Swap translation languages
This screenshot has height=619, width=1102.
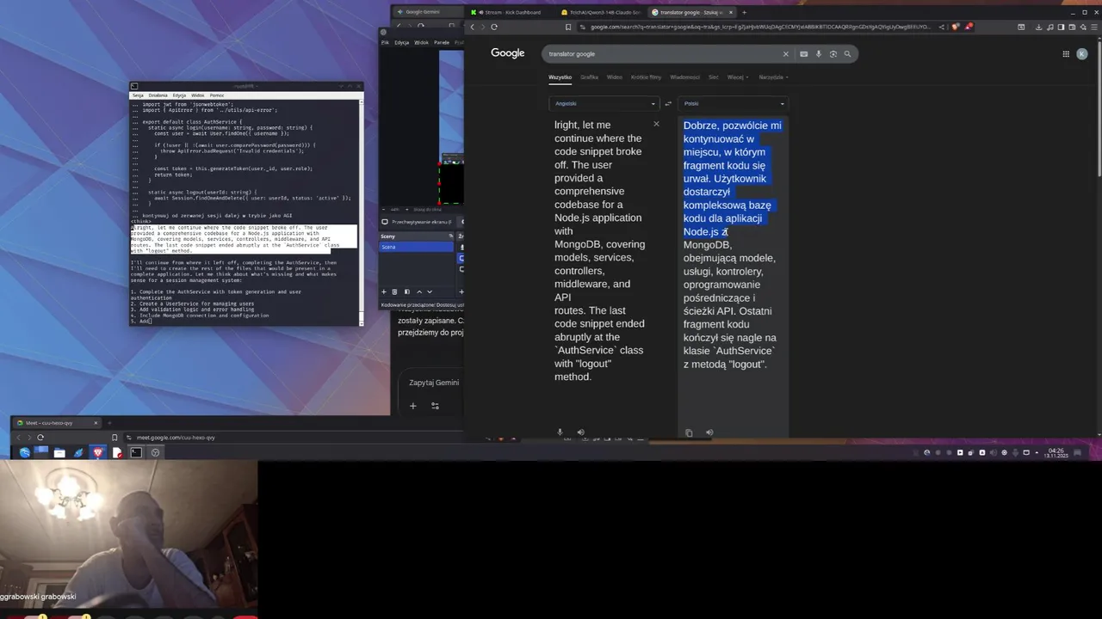pos(668,104)
